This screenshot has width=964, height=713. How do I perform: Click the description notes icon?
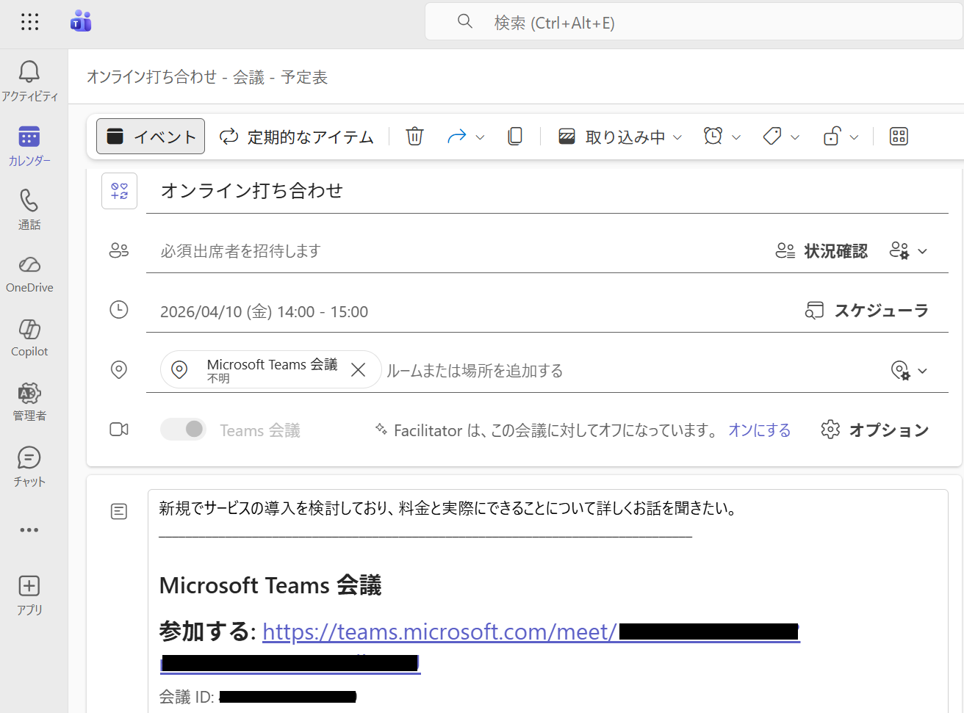click(119, 511)
